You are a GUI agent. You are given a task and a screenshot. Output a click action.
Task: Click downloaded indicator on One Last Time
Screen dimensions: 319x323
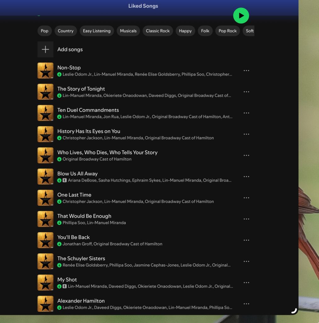[x=59, y=202]
